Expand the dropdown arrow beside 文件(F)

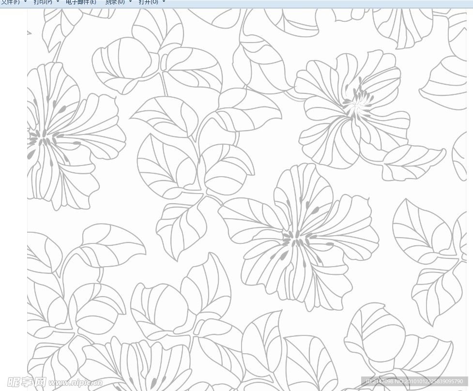pyautogui.click(x=25, y=2)
